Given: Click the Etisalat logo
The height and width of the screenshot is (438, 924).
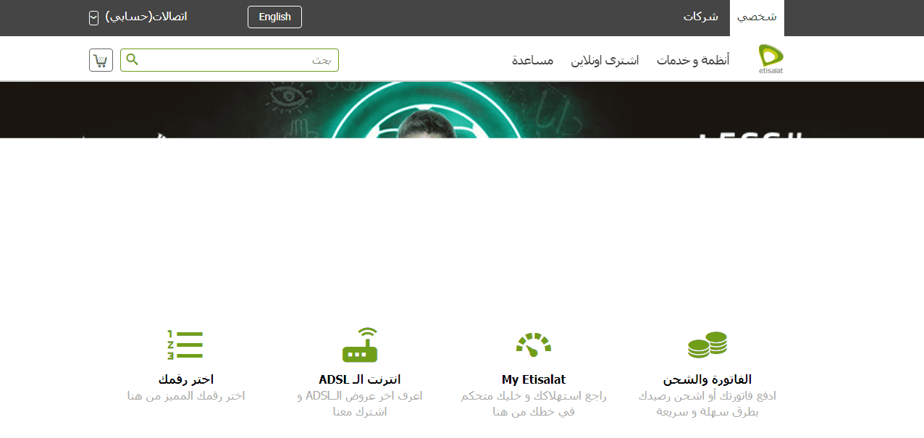Looking at the screenshot, I should 771,59.
